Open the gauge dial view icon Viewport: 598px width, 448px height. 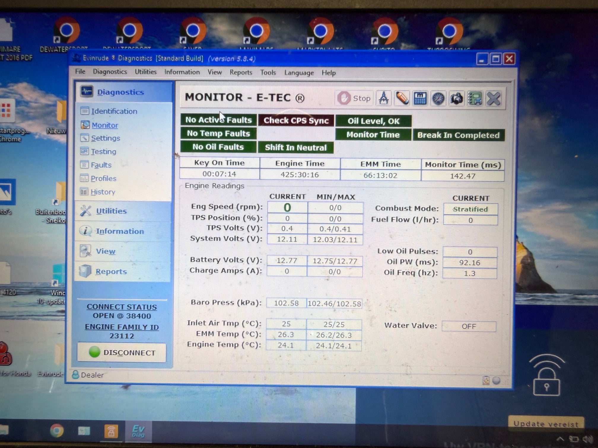[x=438, y=99]
